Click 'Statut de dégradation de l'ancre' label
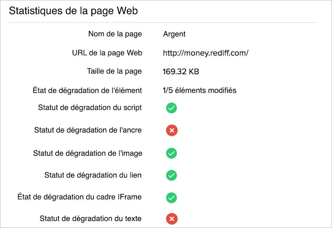Screen dimensions: 332x228 pos(88,130)
